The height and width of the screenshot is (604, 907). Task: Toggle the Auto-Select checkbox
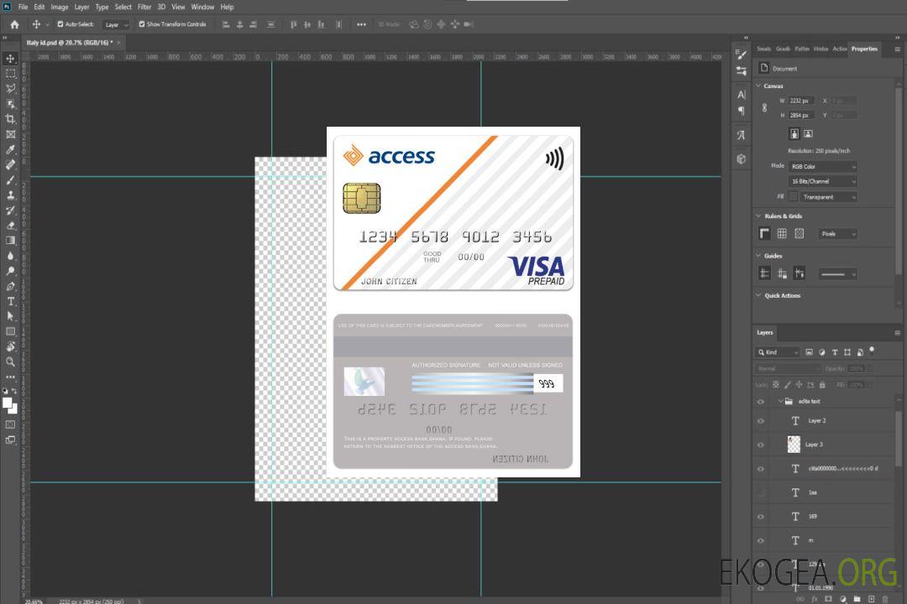pos(60,24)
